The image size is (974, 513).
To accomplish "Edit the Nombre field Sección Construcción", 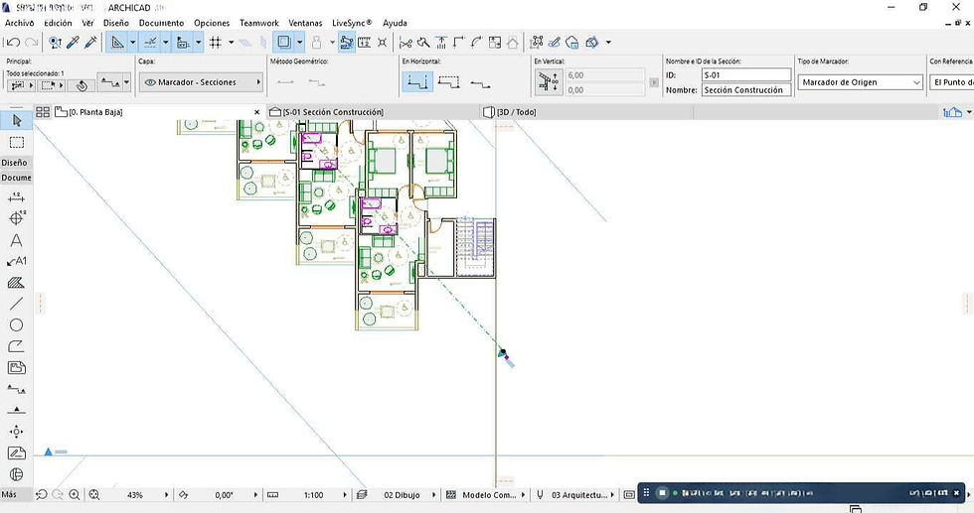I will (x=746, y=90).
